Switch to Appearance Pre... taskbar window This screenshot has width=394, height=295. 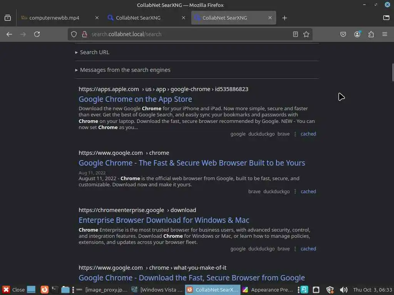[268, 290]
